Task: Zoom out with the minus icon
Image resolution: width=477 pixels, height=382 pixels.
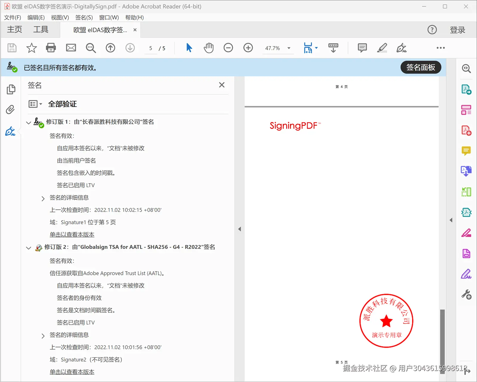Action: [x=228, y=48]
